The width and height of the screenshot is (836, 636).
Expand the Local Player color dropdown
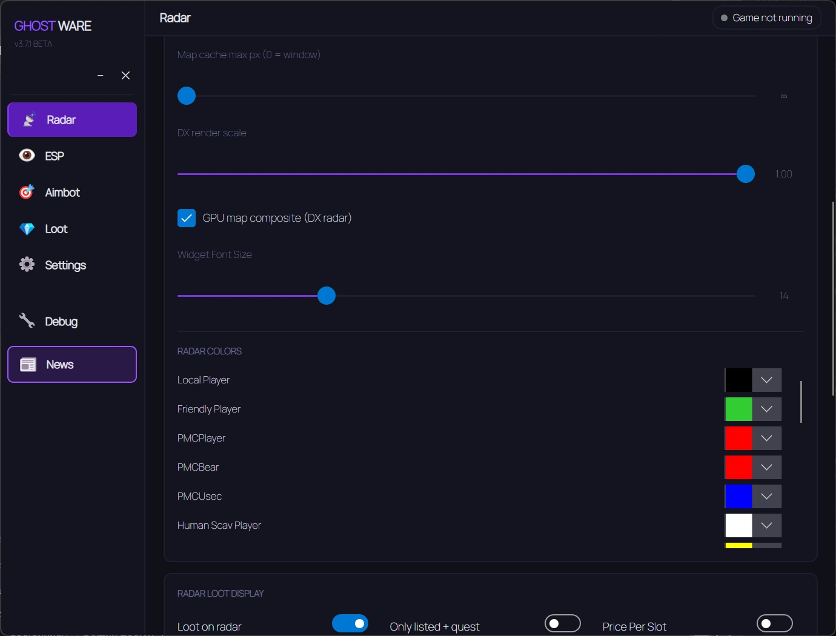point(766,380)
